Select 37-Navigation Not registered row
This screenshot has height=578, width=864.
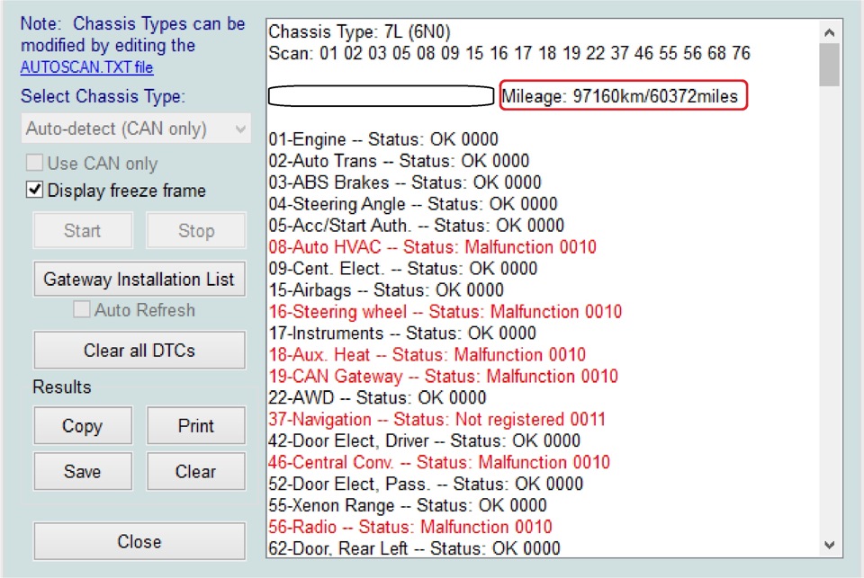pos(437,419)
